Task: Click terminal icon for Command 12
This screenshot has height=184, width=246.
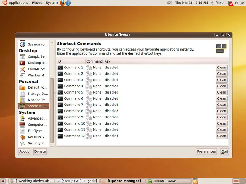Action: (x=60, y=136)
